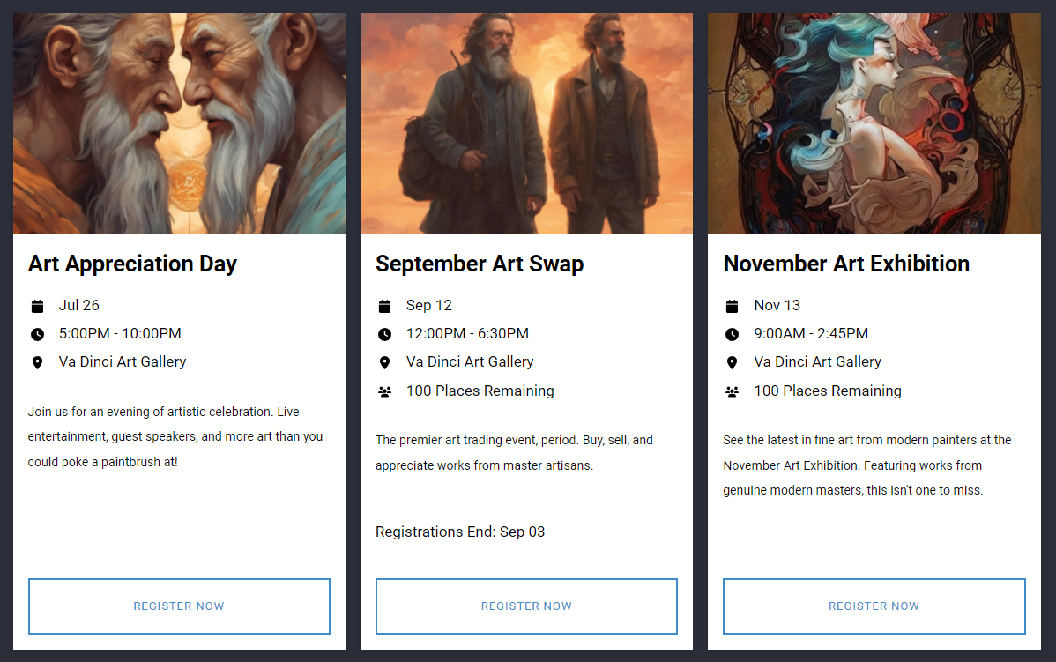Screen dimensions: 1056x662
Task: Register now for Art Appreciation Day
Action: (x=179, y=606)
